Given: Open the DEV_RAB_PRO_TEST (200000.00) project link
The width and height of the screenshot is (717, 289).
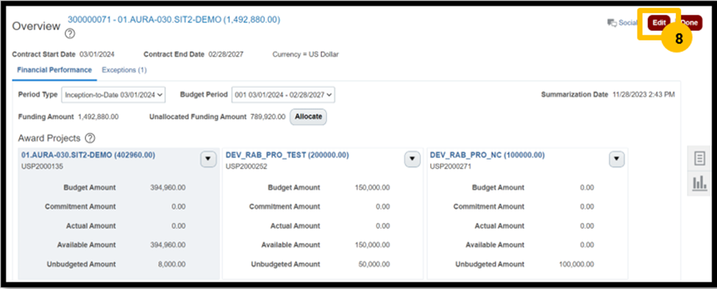Looking at the screenshot, I should point(287,155).
